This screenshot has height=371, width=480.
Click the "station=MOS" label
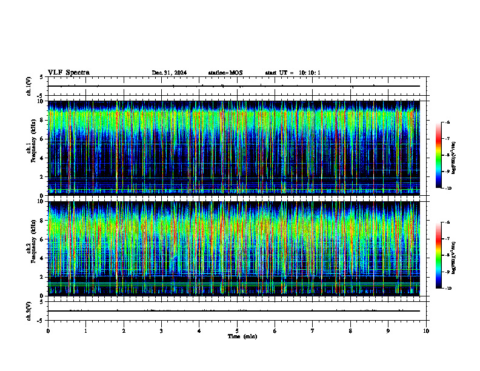(225, 73)
